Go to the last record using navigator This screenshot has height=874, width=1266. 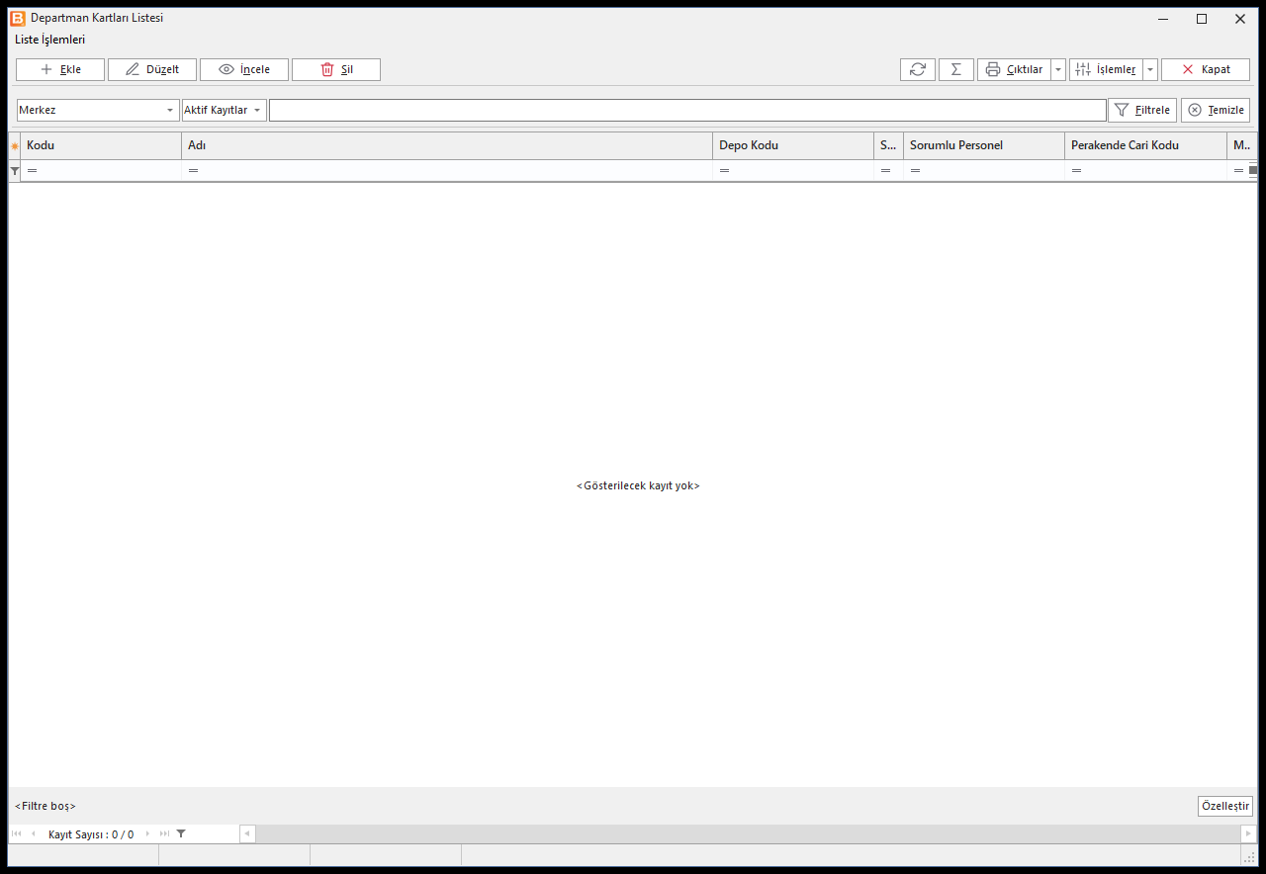tap(164, 834)
